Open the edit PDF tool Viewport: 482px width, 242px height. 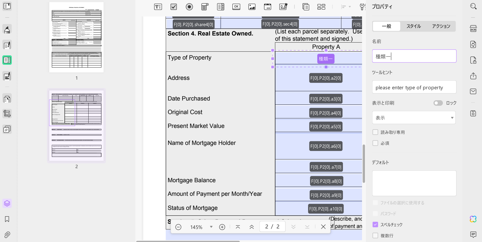(x=7, y=45)
